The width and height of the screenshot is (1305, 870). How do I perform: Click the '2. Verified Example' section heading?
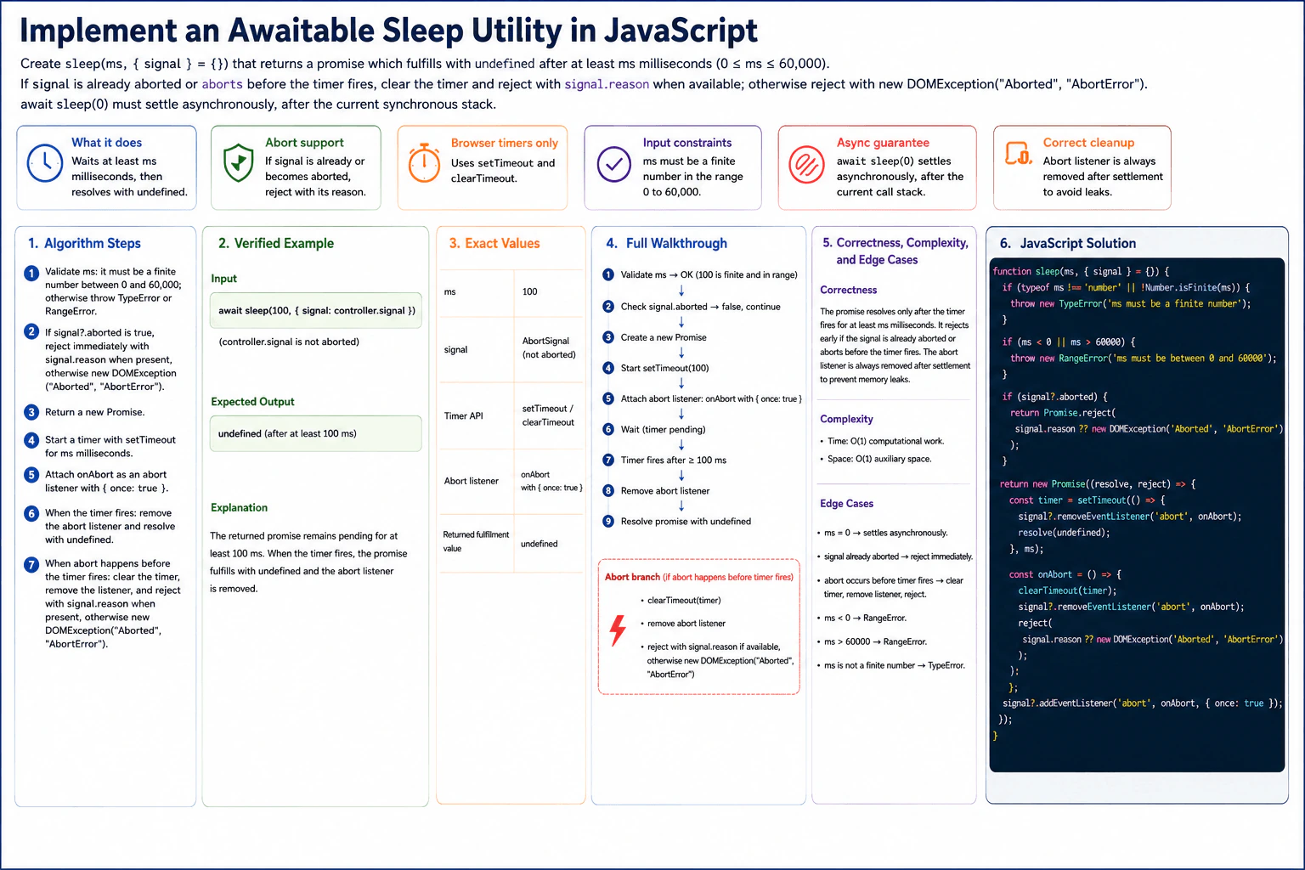[275, 243]
